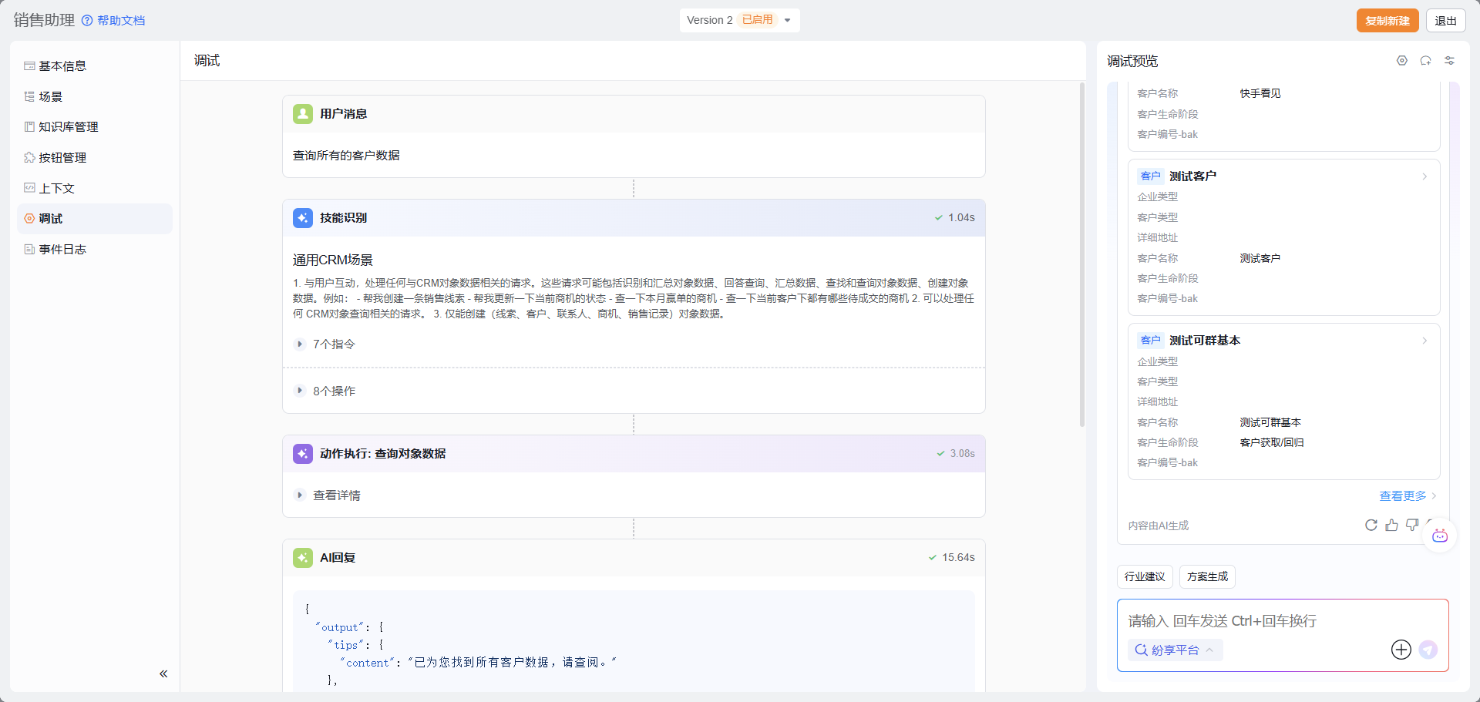Collapse the left sidebar with double chevron
This screenshot has height=702, width=1480.
tap(163, 673)
